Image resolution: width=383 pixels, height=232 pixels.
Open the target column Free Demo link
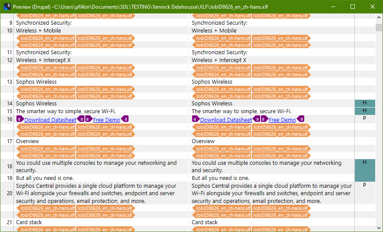click(282, 120)
